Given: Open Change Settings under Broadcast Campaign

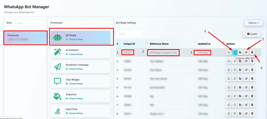Looking at the screenshot, I should tap(76, 69).
